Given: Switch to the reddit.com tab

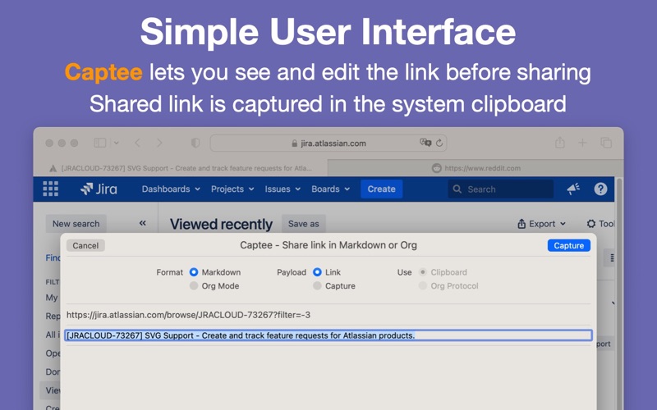Looking at the screenshot, I should [476, 168].
